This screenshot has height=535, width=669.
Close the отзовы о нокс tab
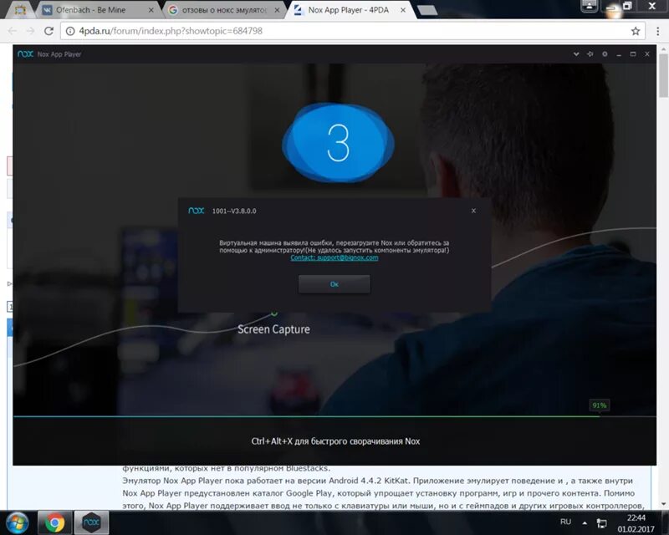coord(278,10)
